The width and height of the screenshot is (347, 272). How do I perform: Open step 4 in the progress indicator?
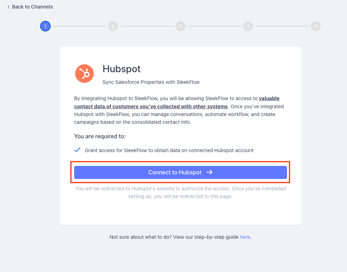tap(248, 26)
